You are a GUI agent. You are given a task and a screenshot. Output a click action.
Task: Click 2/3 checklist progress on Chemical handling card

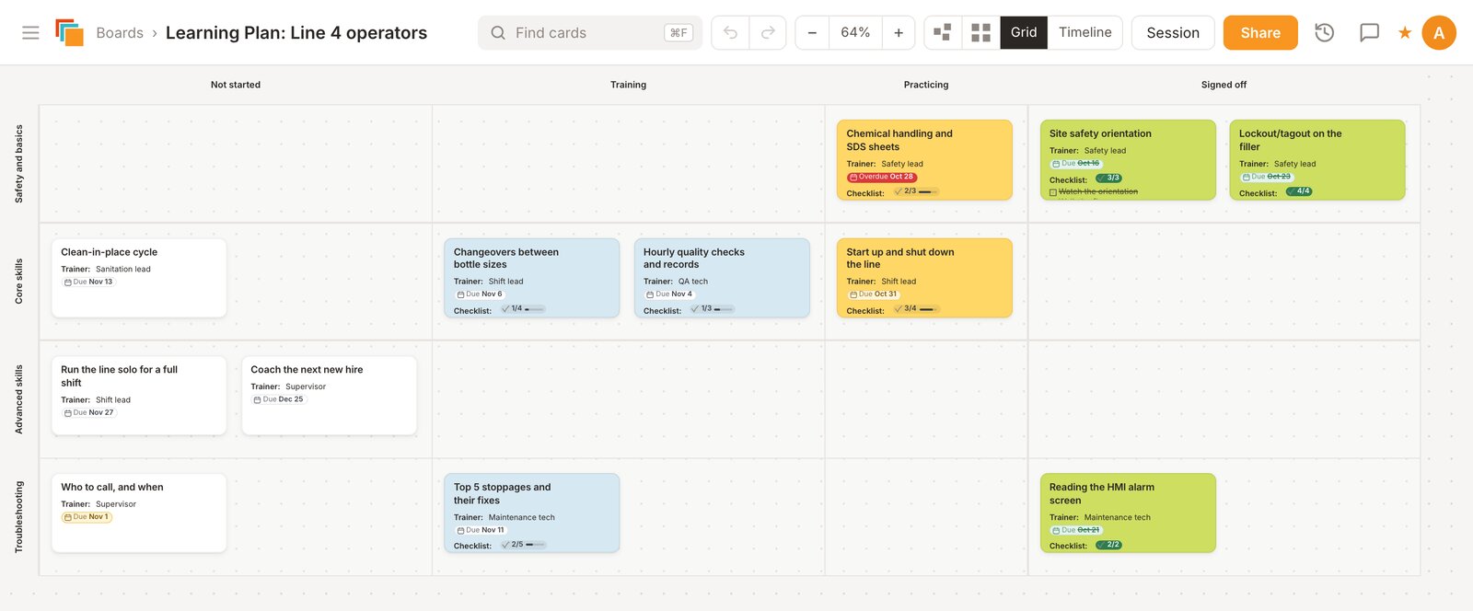[916, 191]
